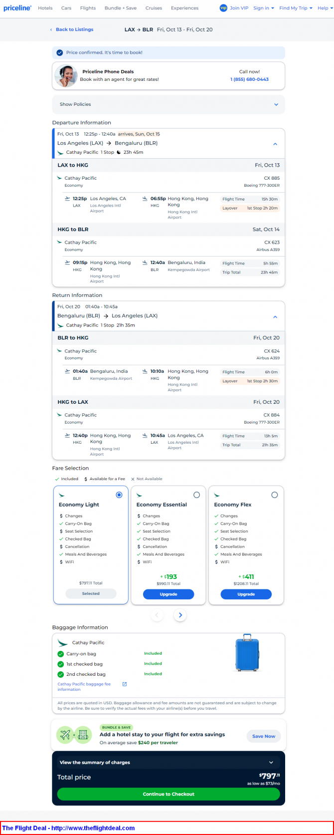334x835 pixels.
Task: Click the takeoff icon beside 09:15p Hong Kong
Action: (x=67, y=263)
